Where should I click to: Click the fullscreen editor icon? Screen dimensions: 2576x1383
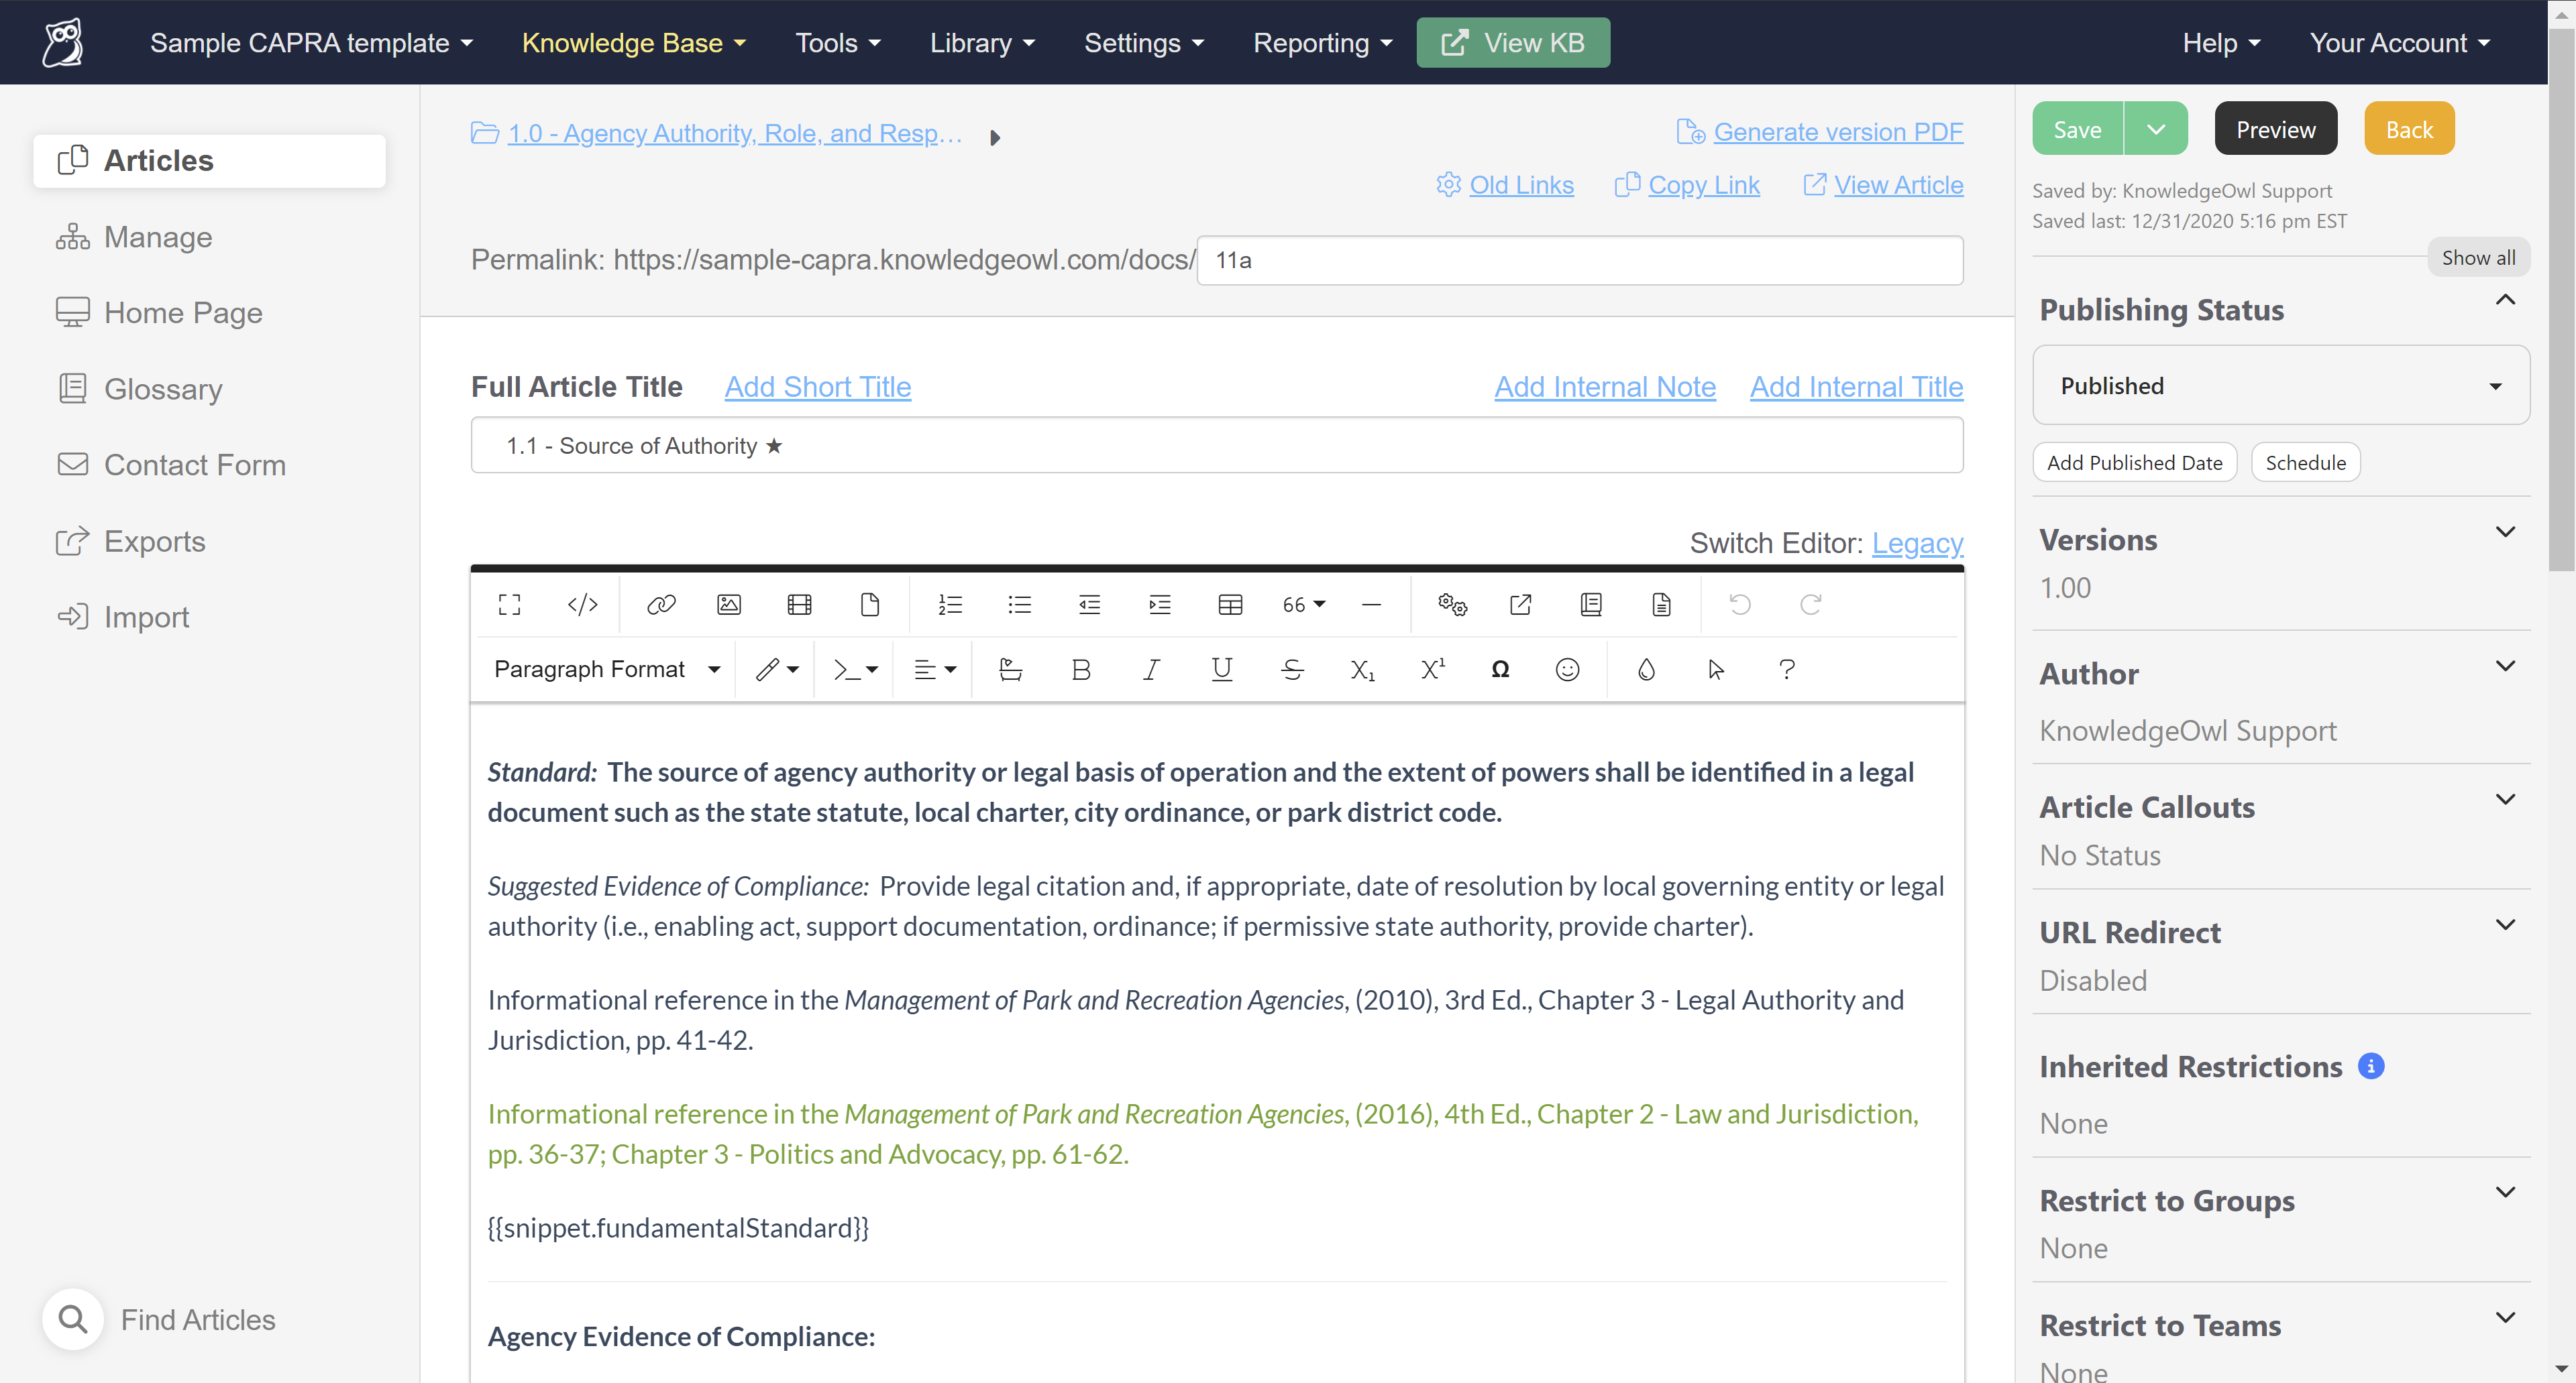click(x=510, y=605)
